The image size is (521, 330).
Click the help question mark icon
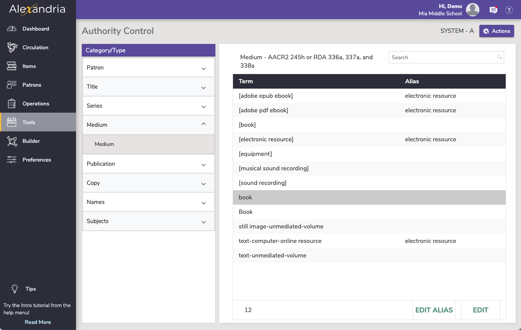click(509, 10)
